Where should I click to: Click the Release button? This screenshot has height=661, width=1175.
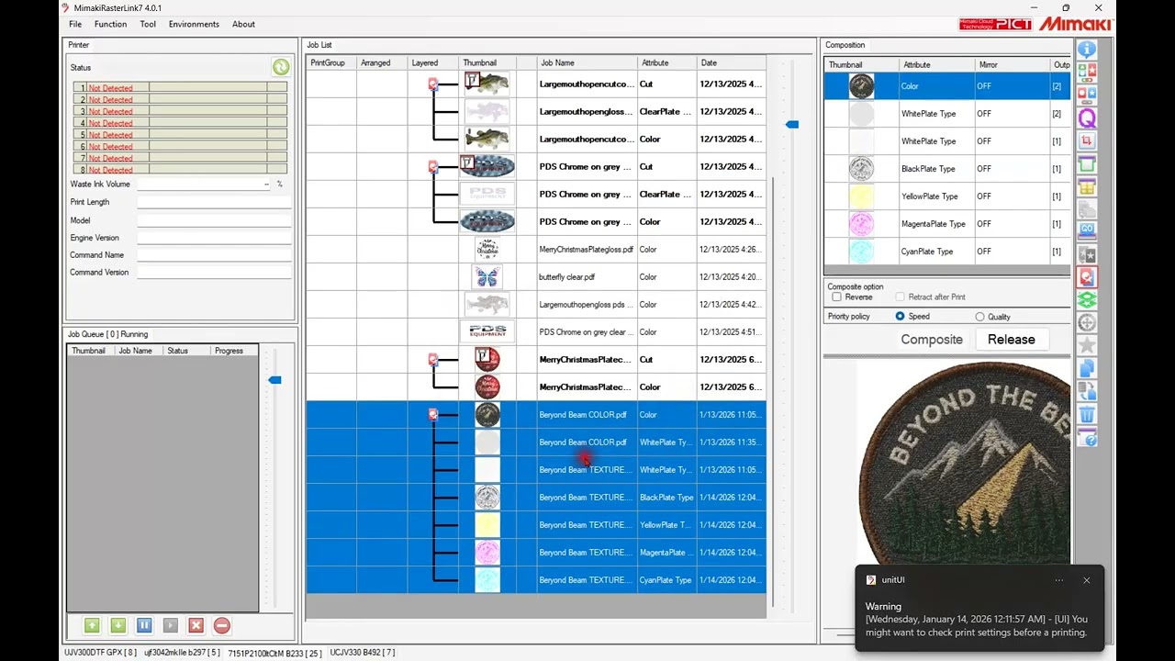point(1011,339)
